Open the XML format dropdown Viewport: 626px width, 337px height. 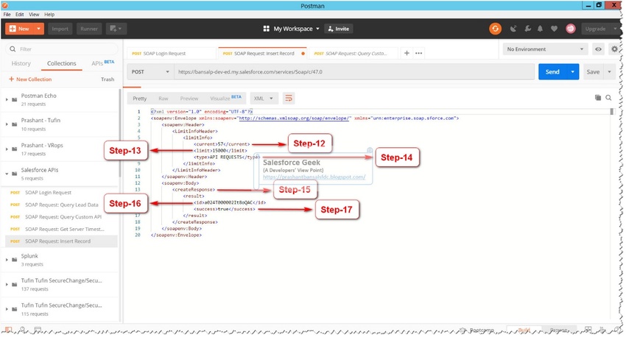coord(264,99)
